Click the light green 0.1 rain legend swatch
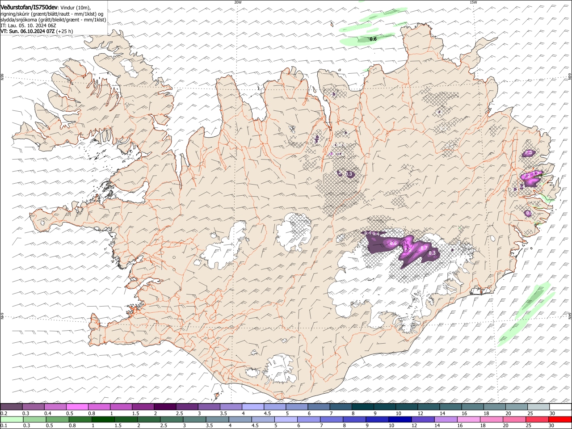Screen dimensions: 572x429 (x=11, y=419)
